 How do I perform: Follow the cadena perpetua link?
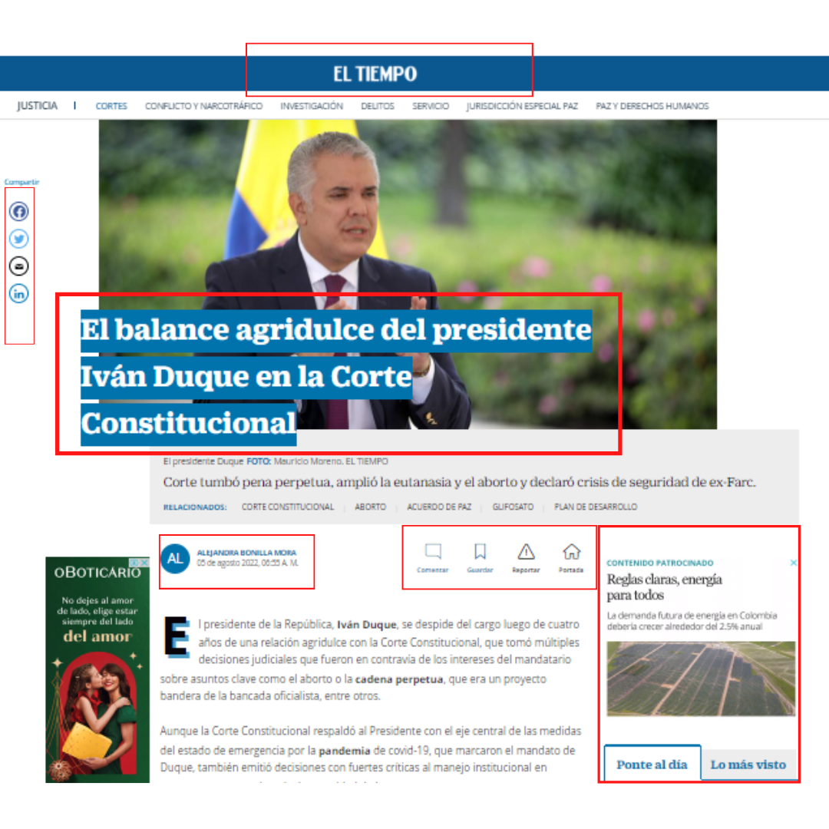click(398, 679)
